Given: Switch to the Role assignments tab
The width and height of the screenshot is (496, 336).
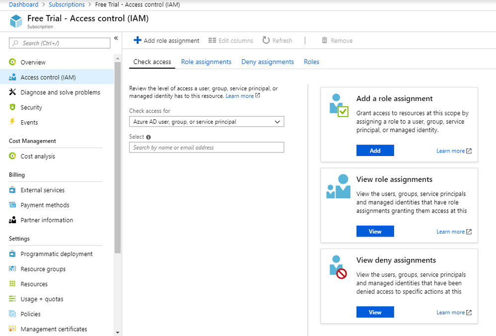Looking at the screenshot, I should 206,62.
